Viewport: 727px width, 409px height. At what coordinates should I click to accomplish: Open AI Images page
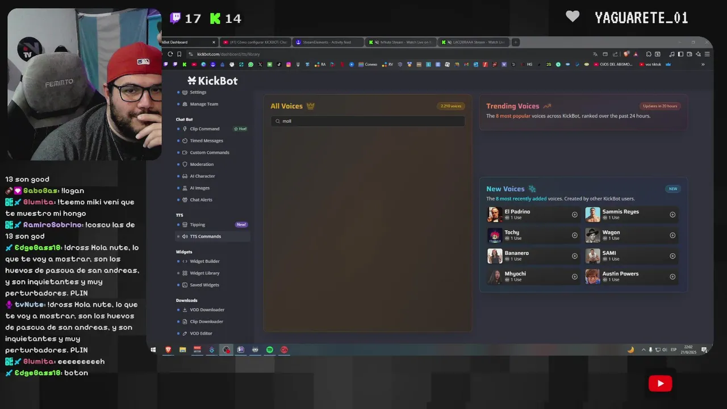pos(199,188)
